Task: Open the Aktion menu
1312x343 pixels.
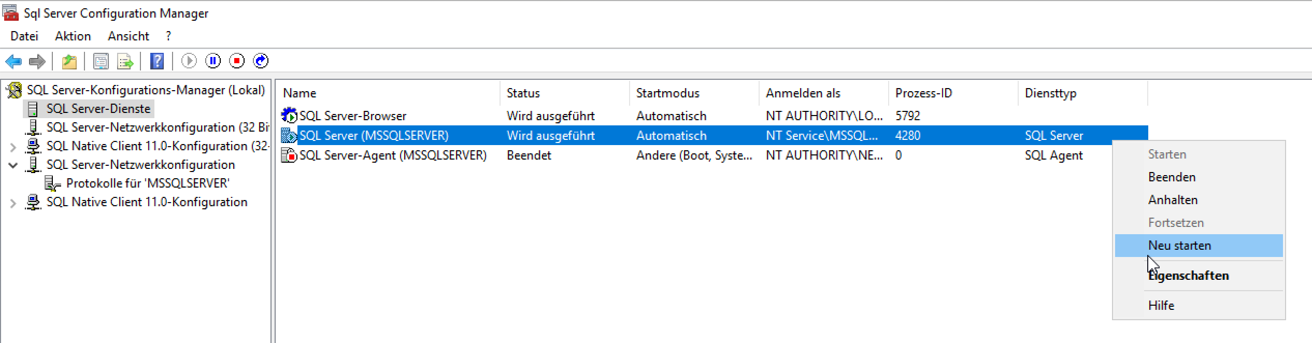Action: (x=73, y=36)
